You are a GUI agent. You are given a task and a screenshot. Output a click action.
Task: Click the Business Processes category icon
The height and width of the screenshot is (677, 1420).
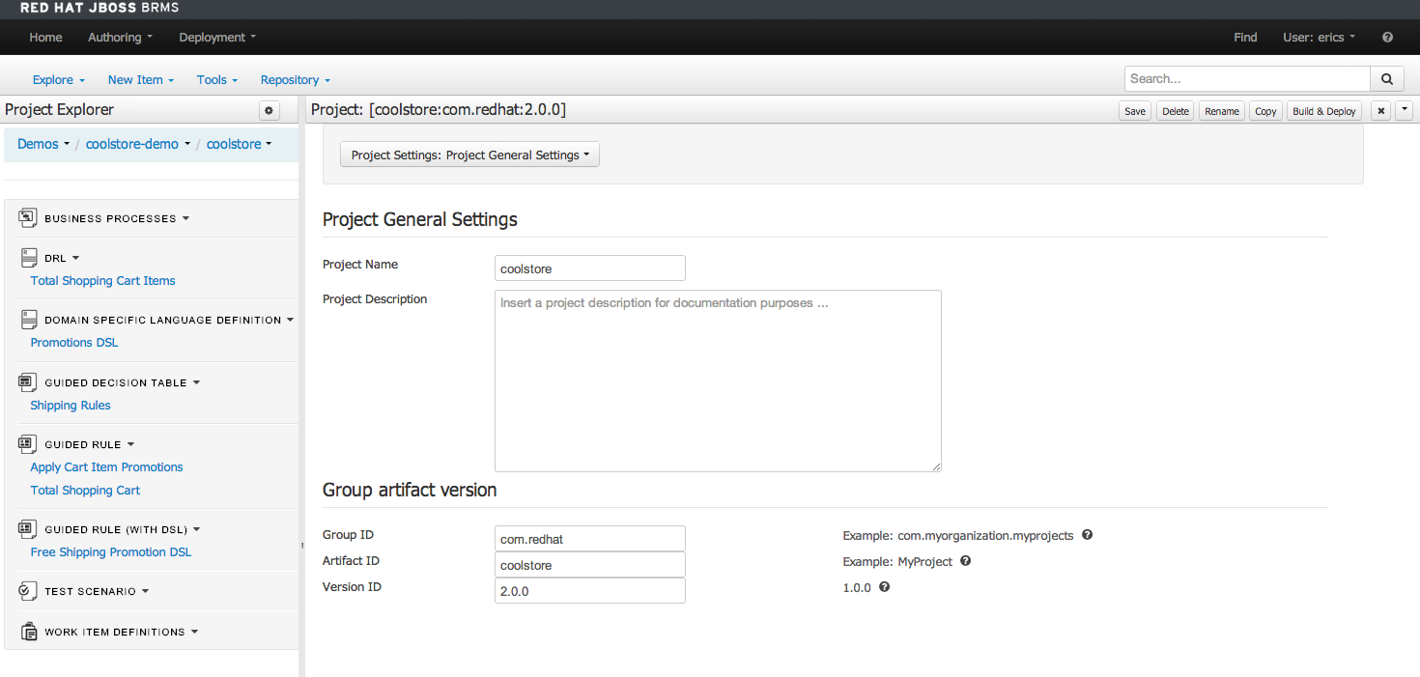tap(28, 218)
